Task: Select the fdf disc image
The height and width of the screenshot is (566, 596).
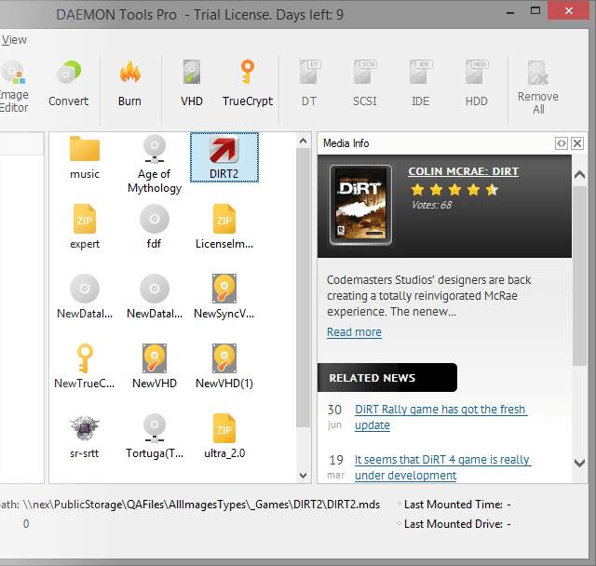Action: [x=155, y=227]
